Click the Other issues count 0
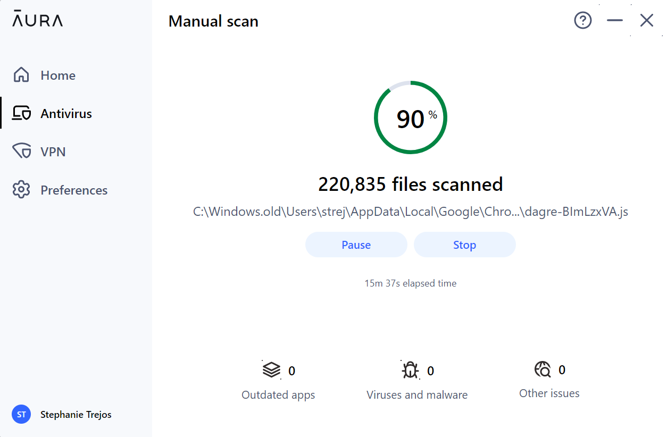The height and width of the screenshot is (437, 667). coord(562,369)
